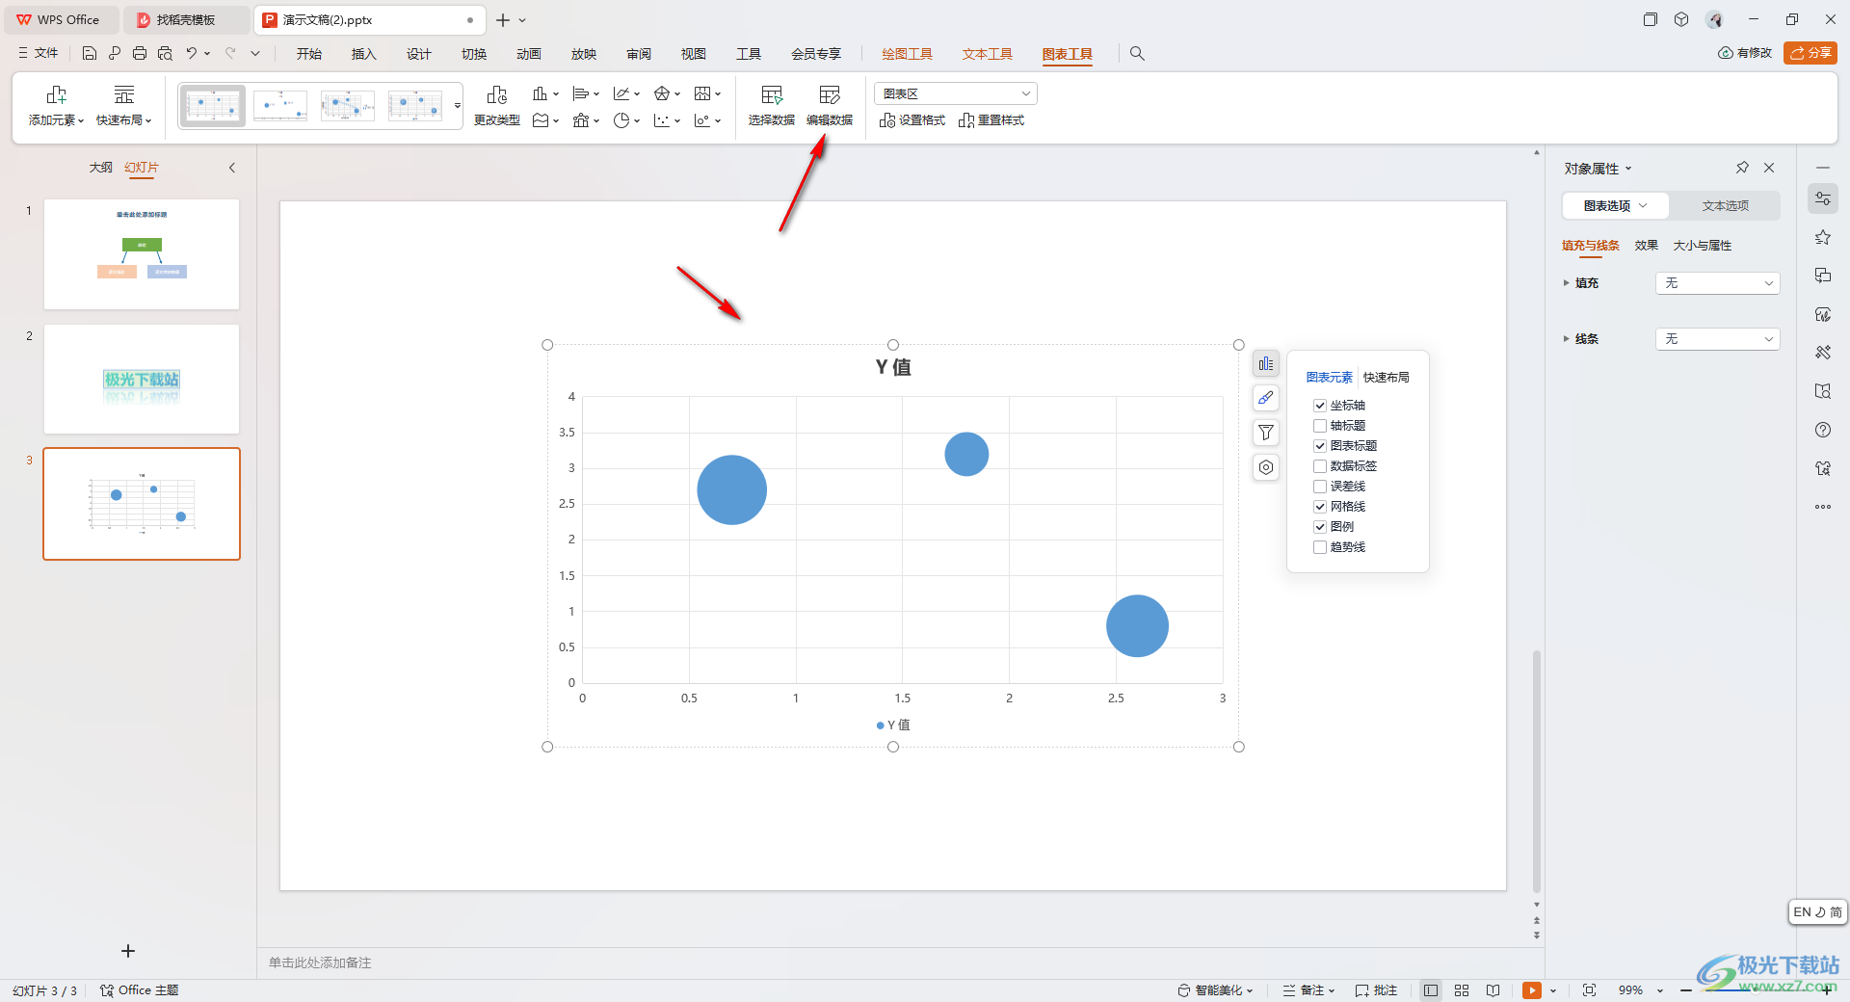Toggle the 图例 (Legend) checkbox
This screenshot has height=1002, width=1850.
coord(1320,527)
